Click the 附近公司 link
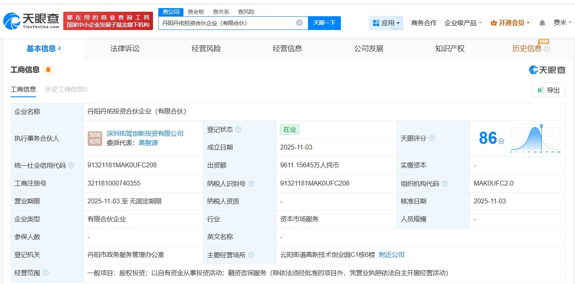575x284 pixels. pos(391,255)
